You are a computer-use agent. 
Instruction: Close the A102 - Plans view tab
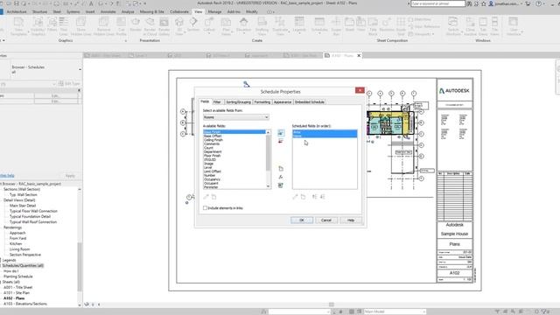359,55
